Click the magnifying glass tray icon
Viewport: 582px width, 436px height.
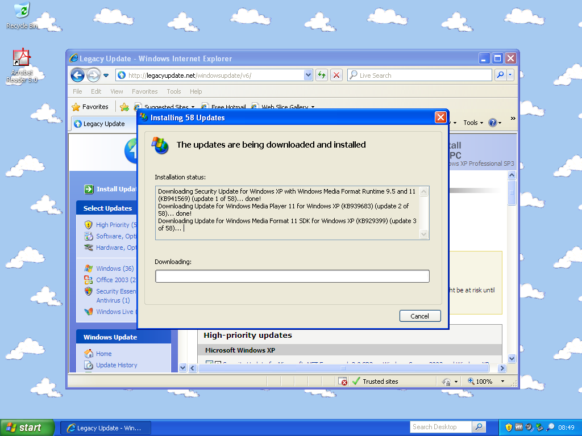(550, 427)
